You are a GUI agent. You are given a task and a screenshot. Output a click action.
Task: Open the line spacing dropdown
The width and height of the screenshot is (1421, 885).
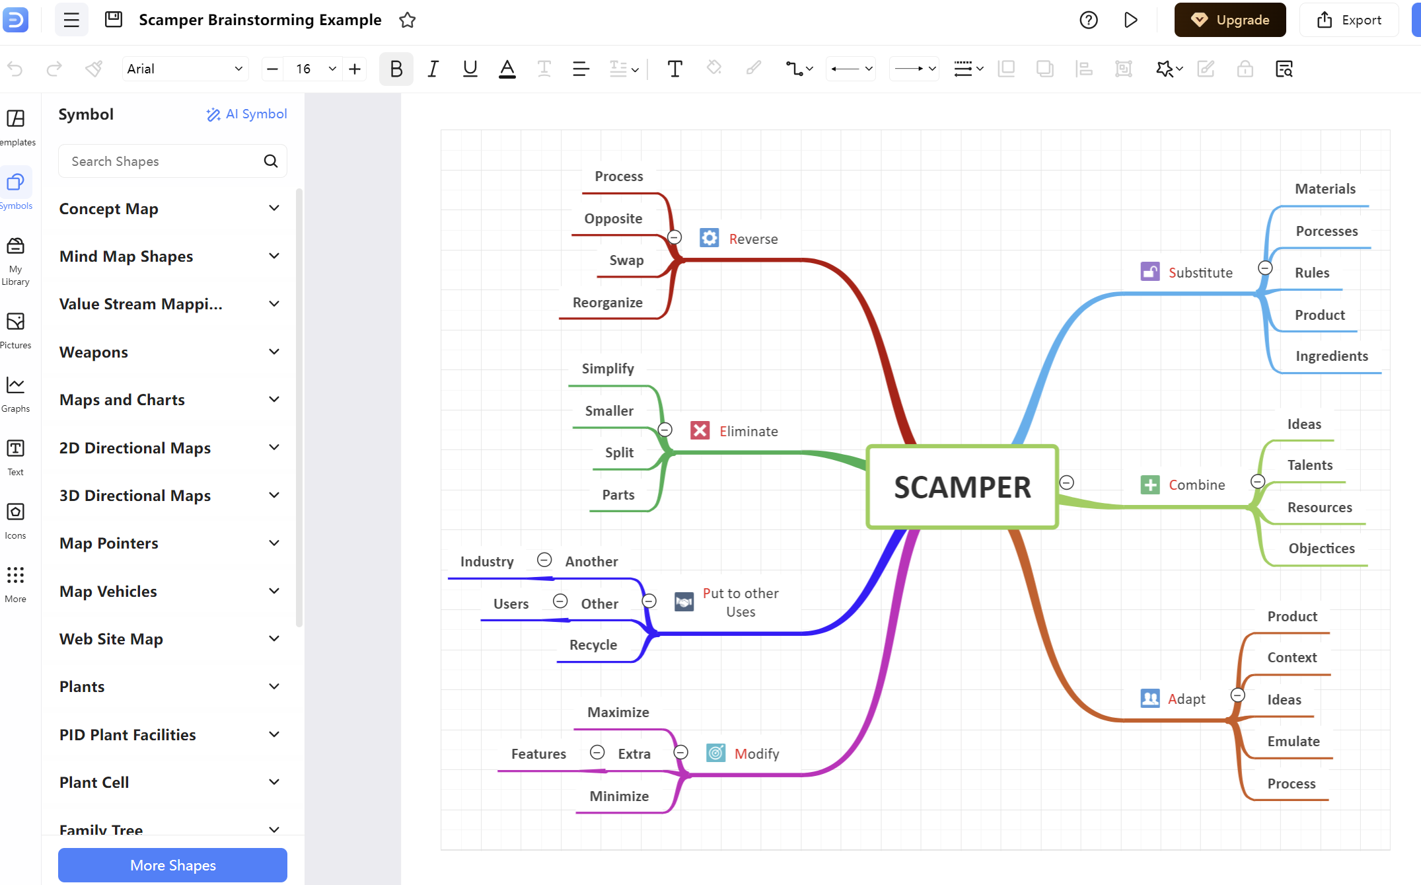(x=624, y=69)
